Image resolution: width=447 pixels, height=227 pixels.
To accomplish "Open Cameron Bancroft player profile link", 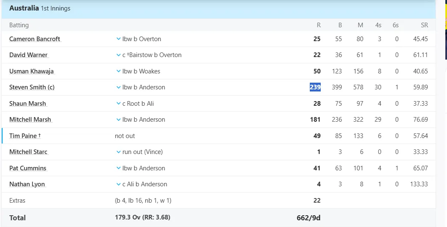I will tap(35, 39).
